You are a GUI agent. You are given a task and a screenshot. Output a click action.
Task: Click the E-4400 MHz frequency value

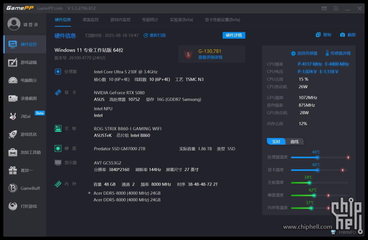point(337,64)
